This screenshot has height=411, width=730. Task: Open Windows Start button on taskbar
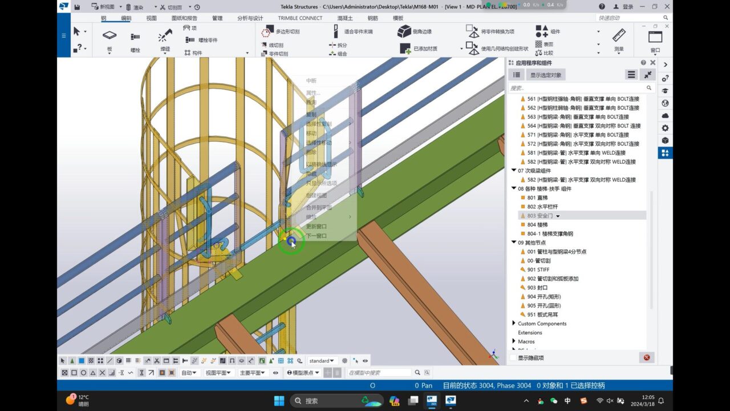click(279, 400)
